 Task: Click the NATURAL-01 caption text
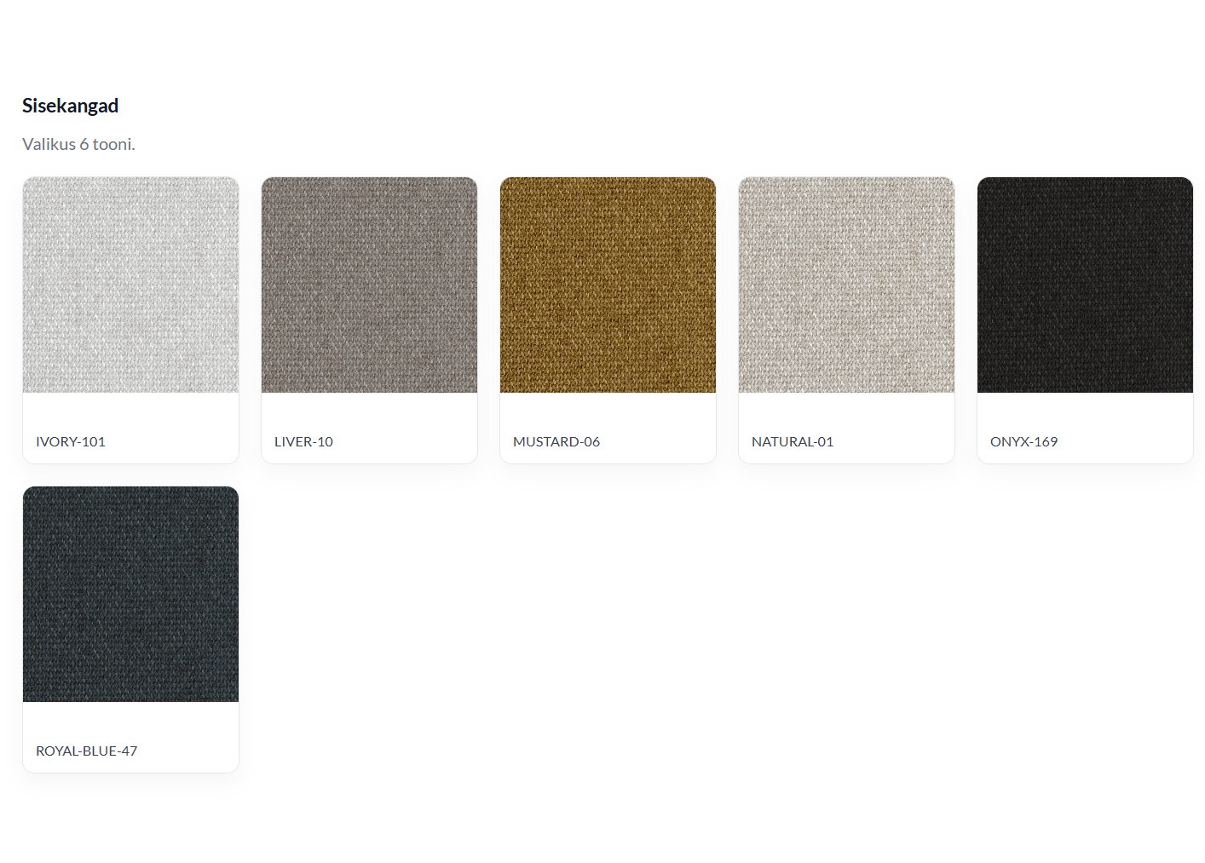point(793,441)
